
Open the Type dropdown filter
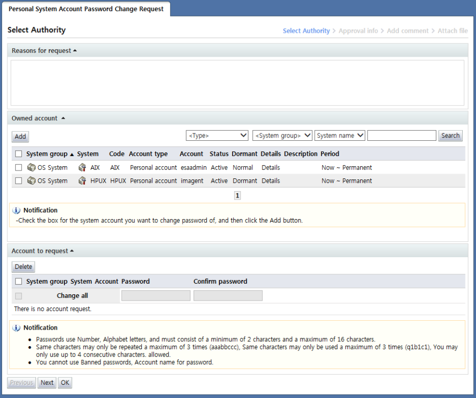[x=217, y=135]
